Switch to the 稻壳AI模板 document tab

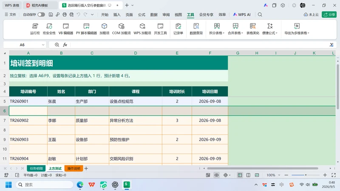pos(40,5)
